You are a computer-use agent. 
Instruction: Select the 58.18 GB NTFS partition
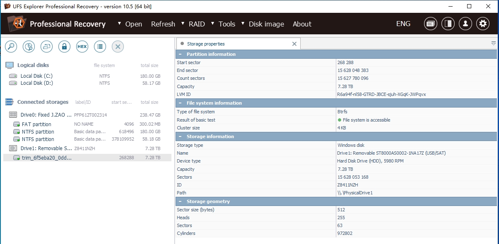coord(87,139)
